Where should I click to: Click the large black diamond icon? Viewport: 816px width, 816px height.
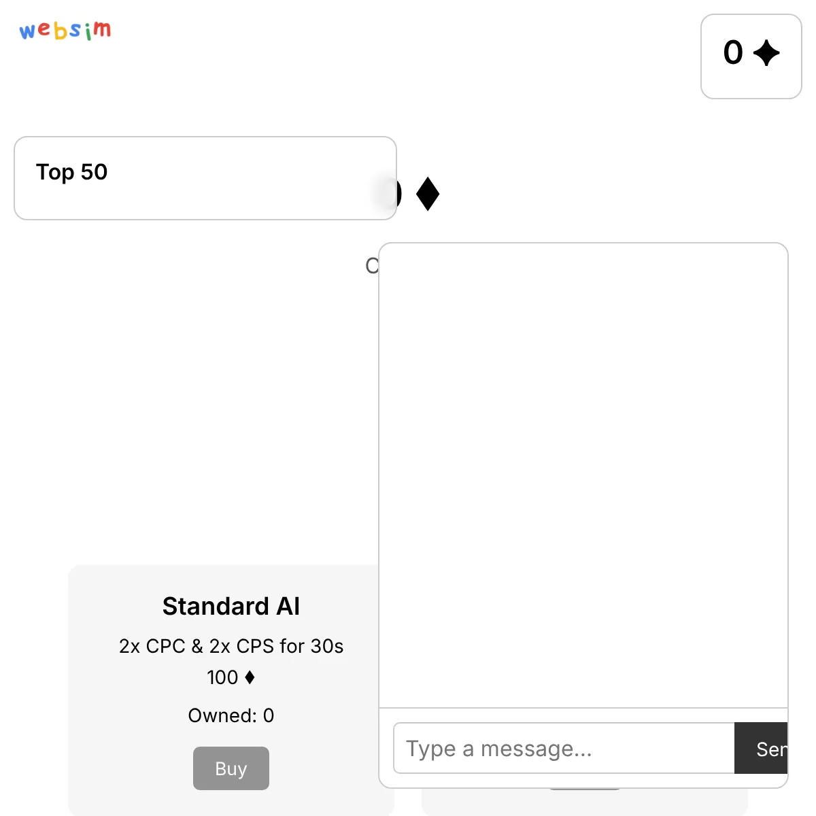(428, 194)
